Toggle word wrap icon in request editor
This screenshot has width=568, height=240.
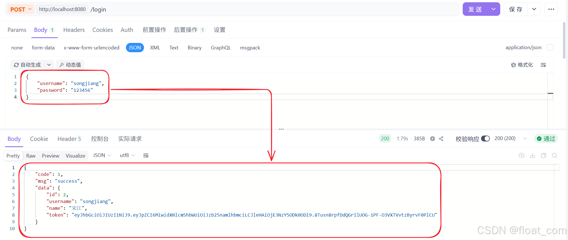pyautogui.click(x=543, y=65)
